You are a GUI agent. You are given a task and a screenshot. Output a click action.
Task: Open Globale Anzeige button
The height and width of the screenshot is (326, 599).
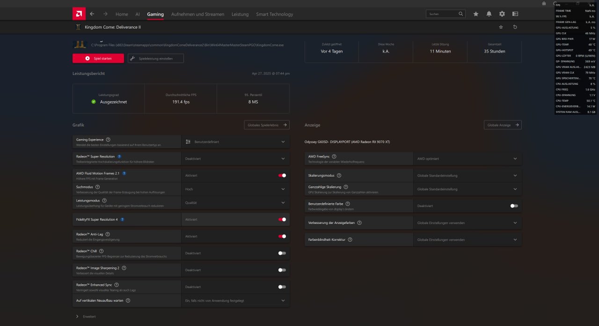503,125
